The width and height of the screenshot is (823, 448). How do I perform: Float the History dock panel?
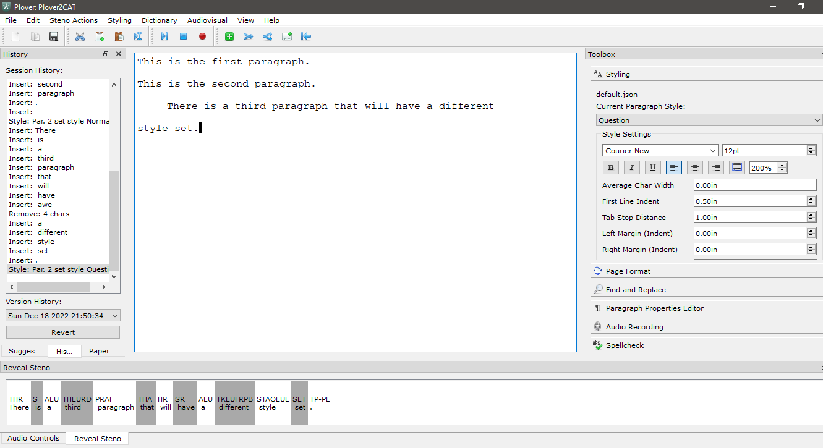click(106, 54)
